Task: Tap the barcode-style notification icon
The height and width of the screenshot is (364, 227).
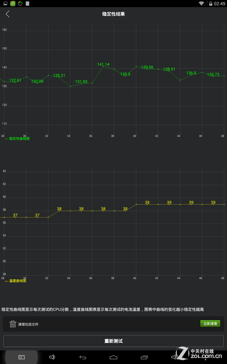Action: pos(27,4)
